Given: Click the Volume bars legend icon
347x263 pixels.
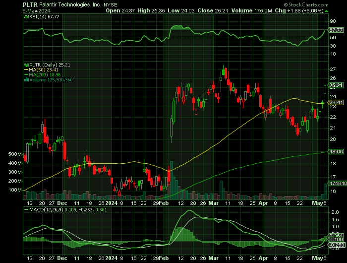Looking at the screenshot, I should 26,80.
